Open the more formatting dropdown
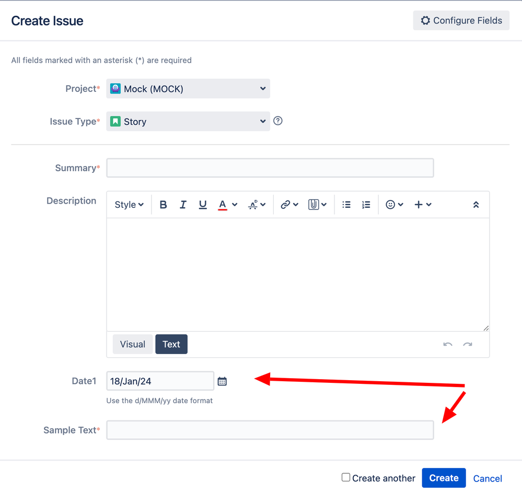Viewport: 522px width, 493px height. coord(257,205)
